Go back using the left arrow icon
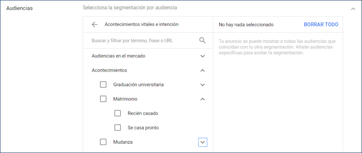The height and width of the screenshot is (153, 362). pos(94,24)
